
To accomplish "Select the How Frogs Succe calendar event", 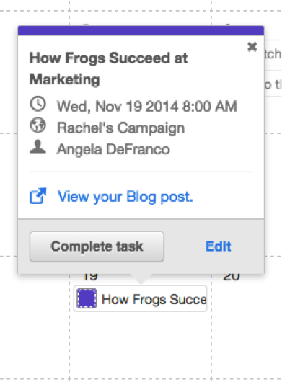I will pos(141,298).
